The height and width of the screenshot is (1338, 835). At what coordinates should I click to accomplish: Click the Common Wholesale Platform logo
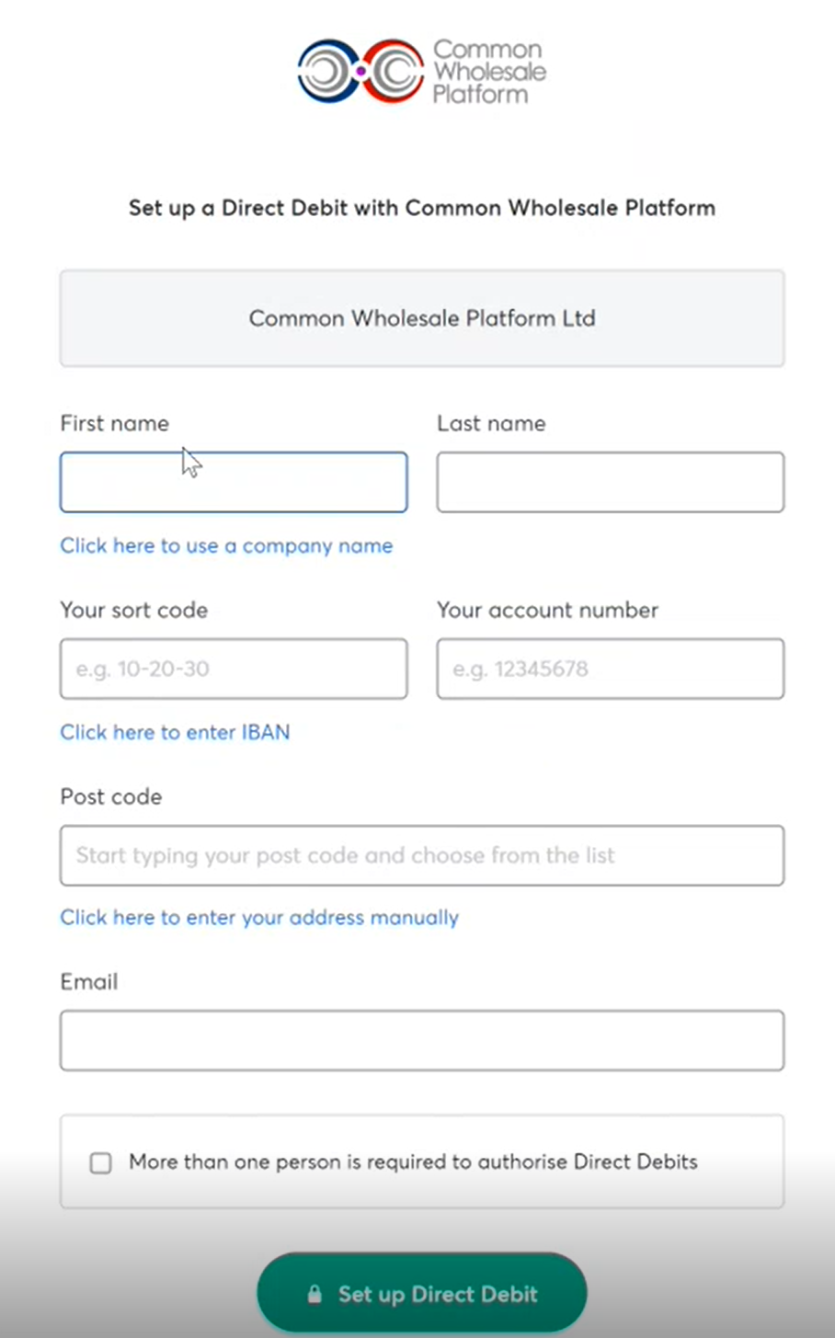pos(421,71)
